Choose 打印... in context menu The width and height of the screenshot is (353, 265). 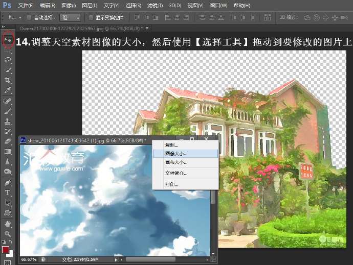pos(185,184)
